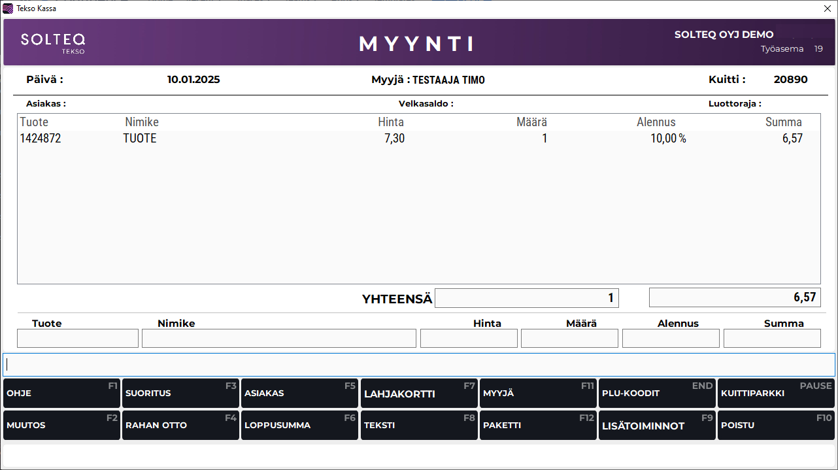This screenshot has width=838, height=470.
Task: Open PLU-KOODIT code list
Action: tap(657, 393)
